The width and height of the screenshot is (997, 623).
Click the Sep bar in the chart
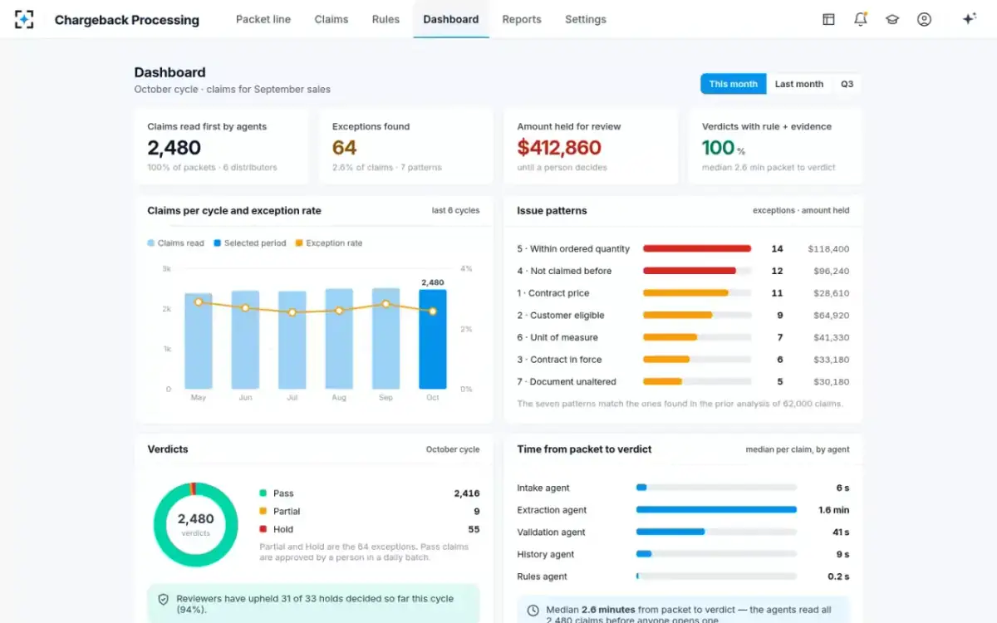[x=386, y=338]
